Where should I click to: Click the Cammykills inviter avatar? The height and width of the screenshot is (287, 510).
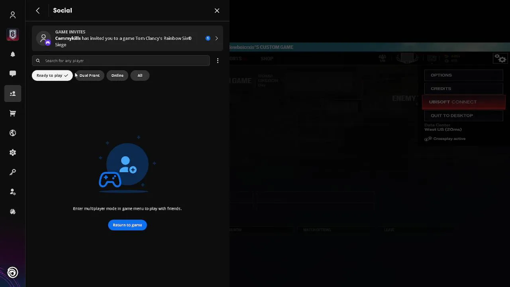click(43, 38)
